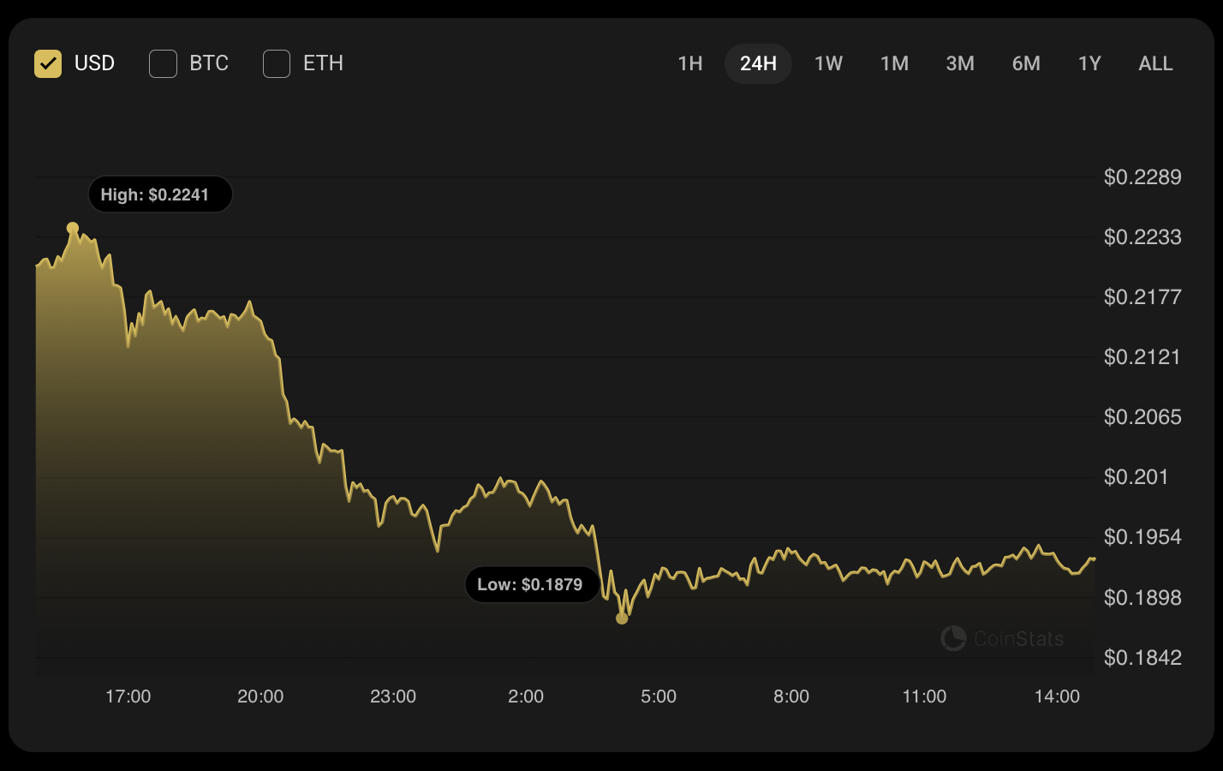Click the 23:00 time label

coord(393,696)
